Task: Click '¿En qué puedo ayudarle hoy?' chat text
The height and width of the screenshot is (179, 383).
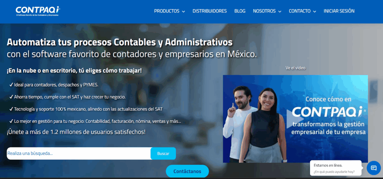Action: coord(334,172)
